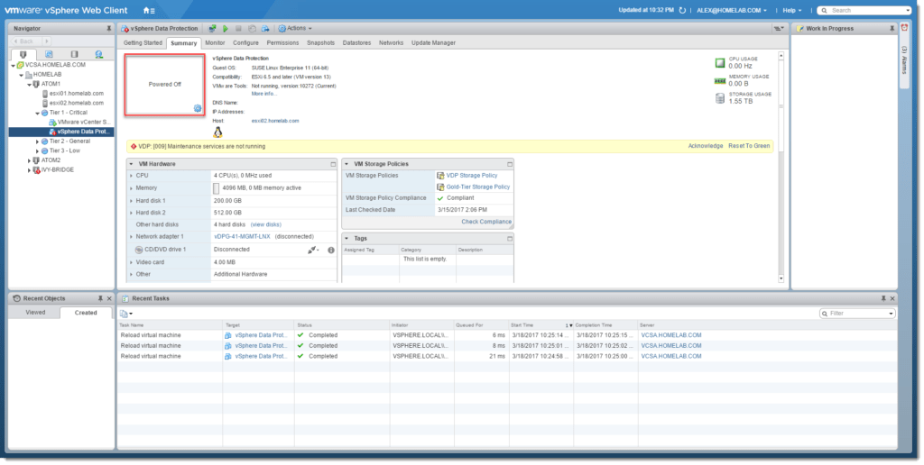
Task: Open the Help dropdown menu
Action: [x=792, y=10]
